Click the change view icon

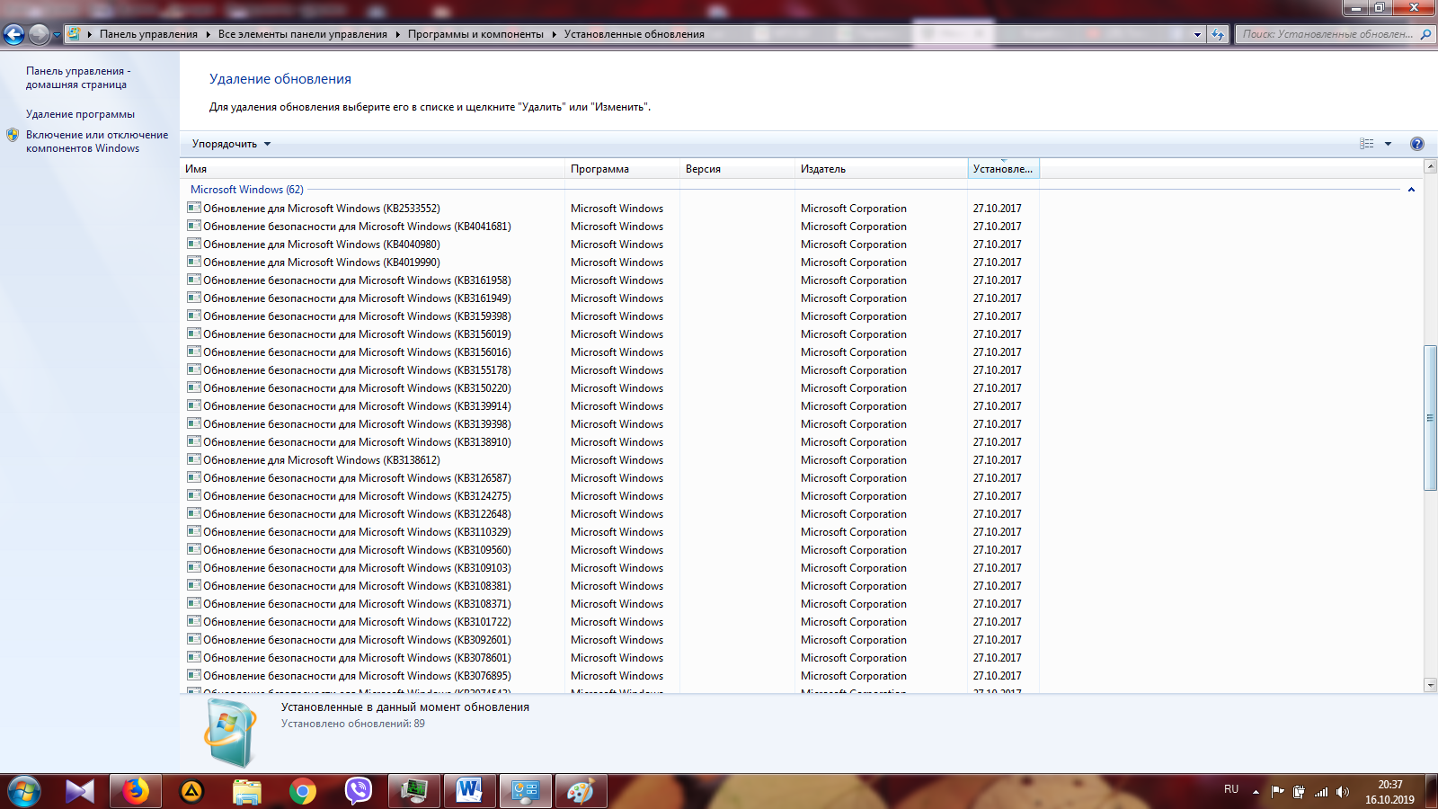pos(1367,144)
